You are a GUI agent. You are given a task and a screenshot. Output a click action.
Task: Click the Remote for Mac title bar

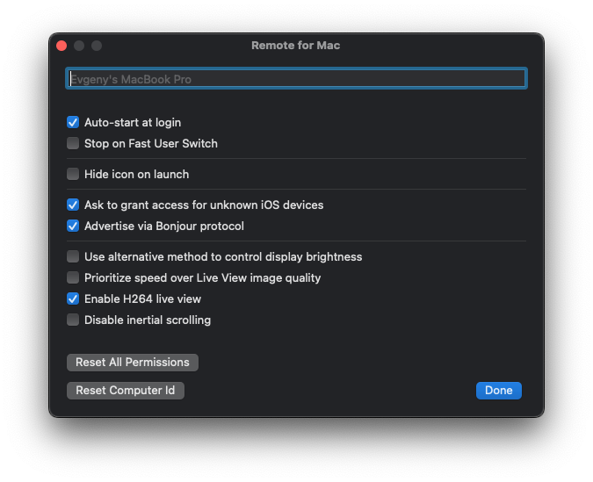[x=296, y=46]
